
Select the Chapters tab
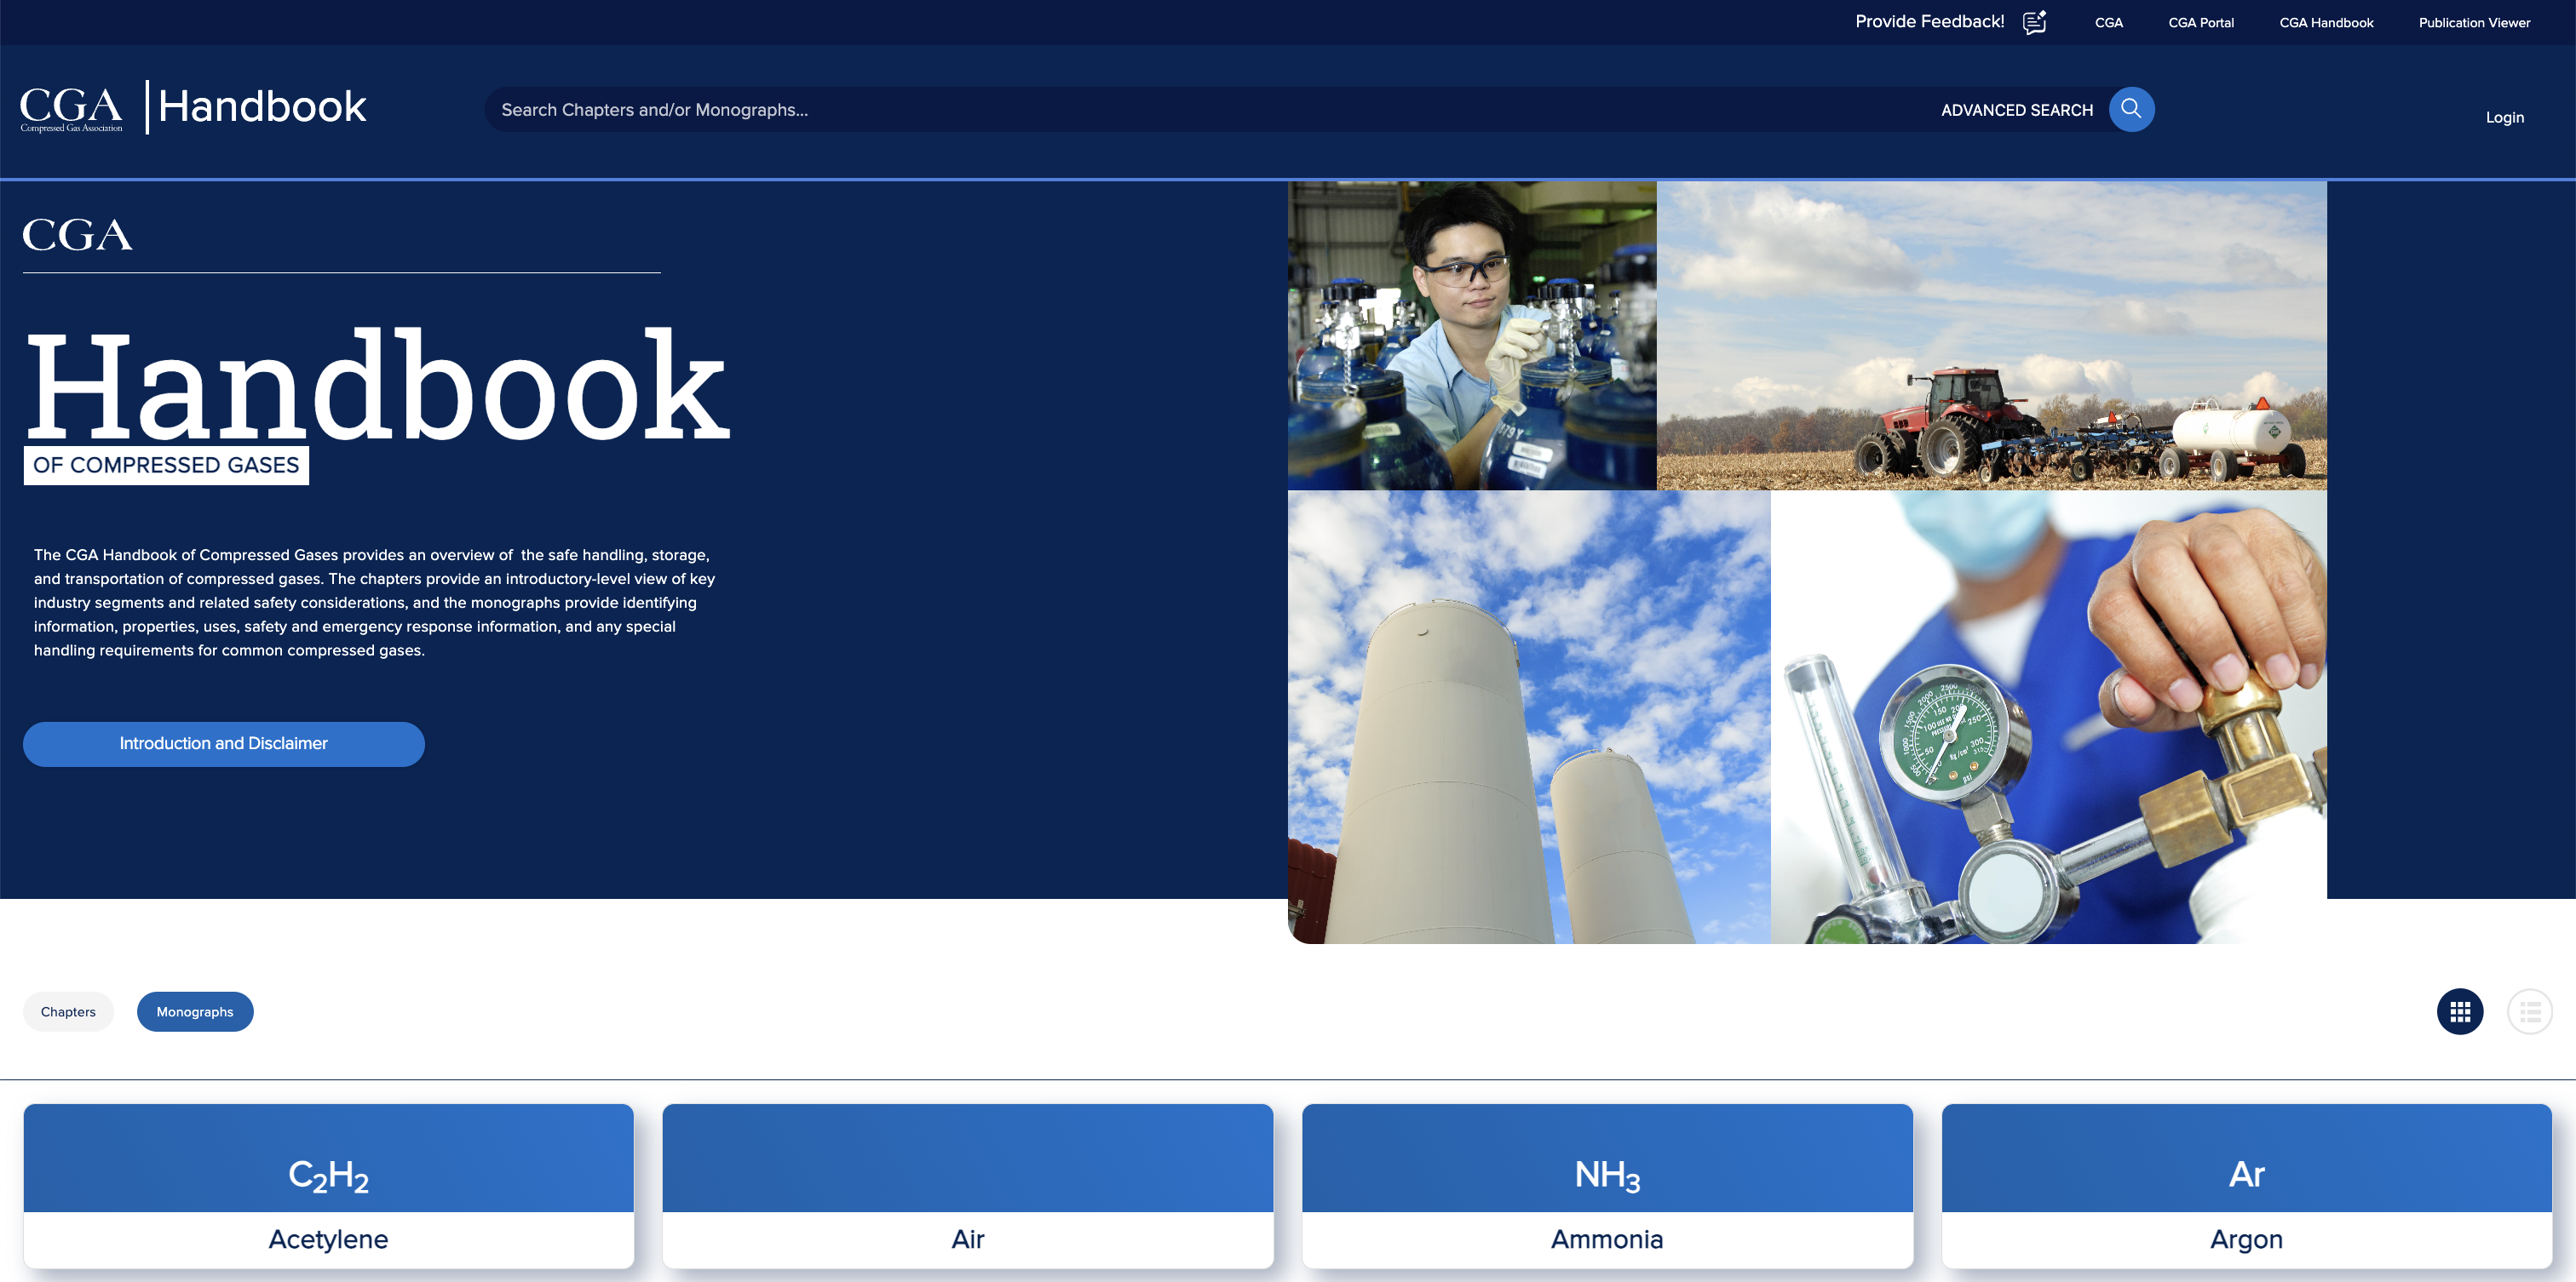click(x=68, y=1011)
